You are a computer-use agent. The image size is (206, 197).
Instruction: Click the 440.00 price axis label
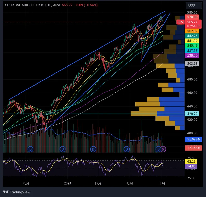click(x=192, y=106)
